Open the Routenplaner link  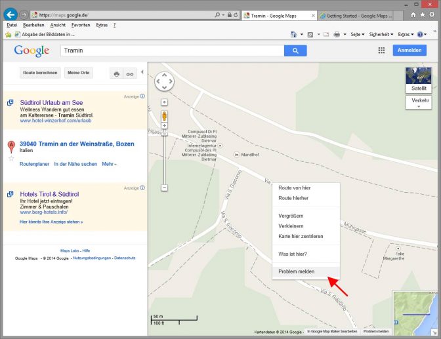pyautogui.click(x=34, y=164)
